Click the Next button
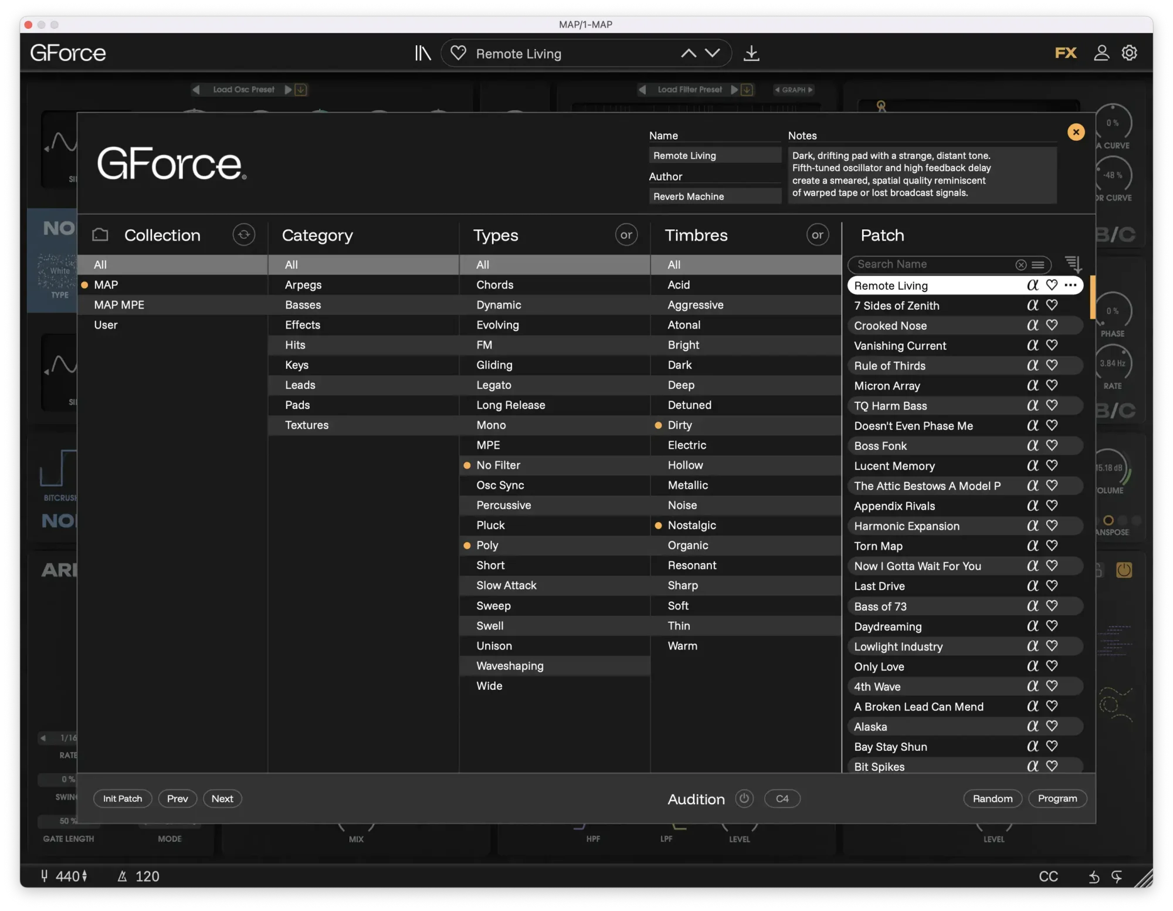 click(222, 798)
